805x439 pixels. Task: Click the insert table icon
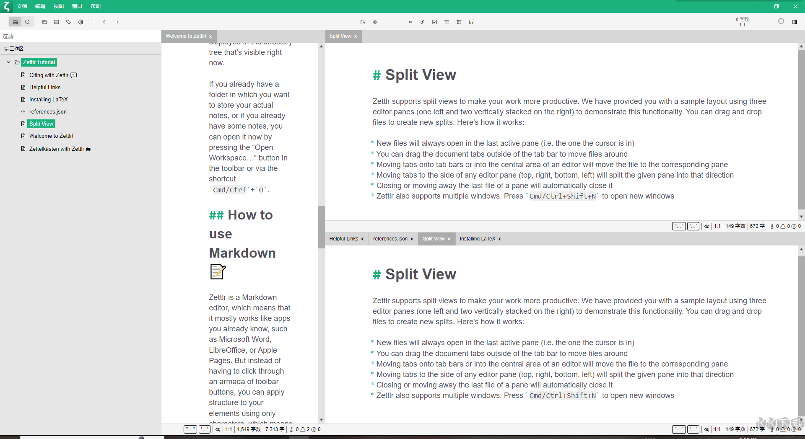pyautogui.click(x=459, y=22)
